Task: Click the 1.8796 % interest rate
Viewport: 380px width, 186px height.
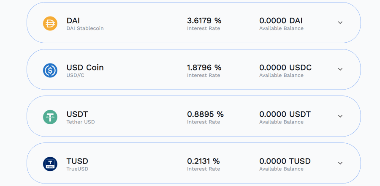Action: point(204,67)
